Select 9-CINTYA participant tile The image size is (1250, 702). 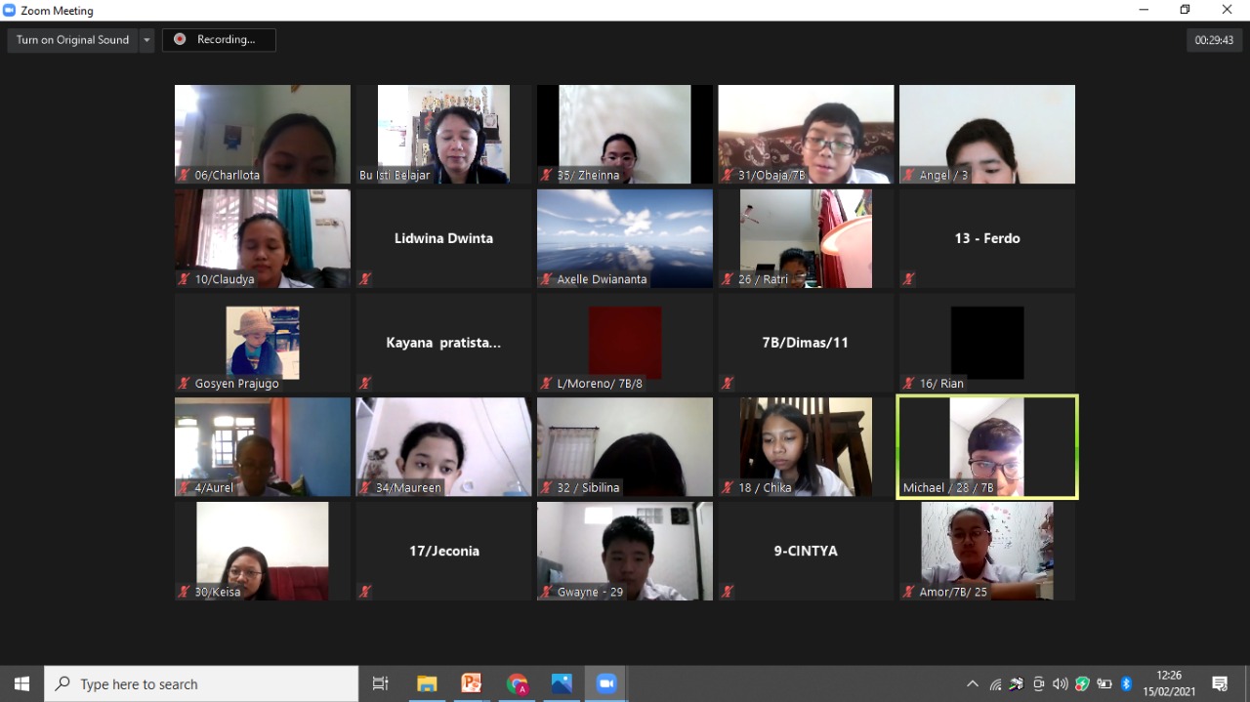click(806, 551)
